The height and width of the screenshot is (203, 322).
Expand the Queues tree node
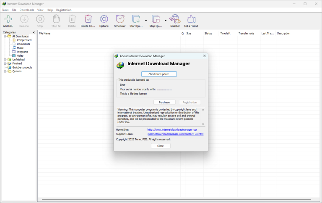tap(5, 71)
